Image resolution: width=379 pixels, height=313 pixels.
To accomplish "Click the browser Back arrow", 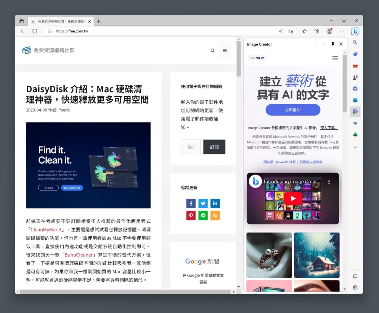I will click(23, 31).
